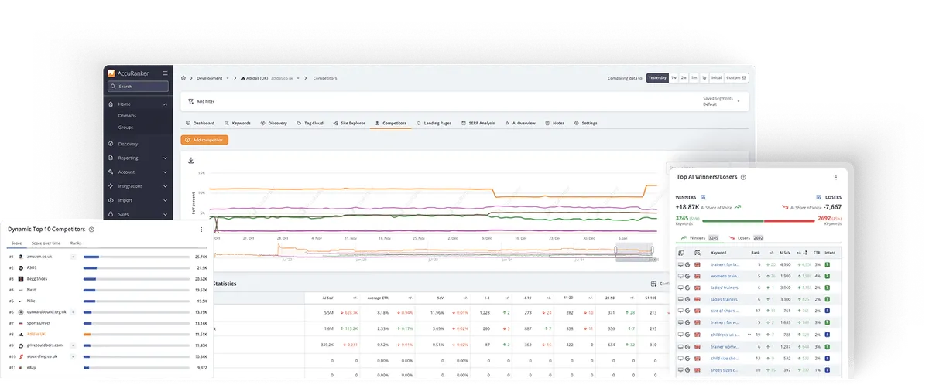Select Yesterday comparison period
929x388 pixels.
(657, 77)
